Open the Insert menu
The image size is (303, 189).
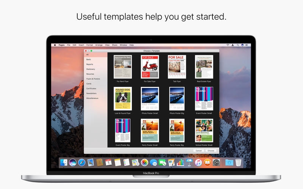pyautogui.click(x=81, y=45)
